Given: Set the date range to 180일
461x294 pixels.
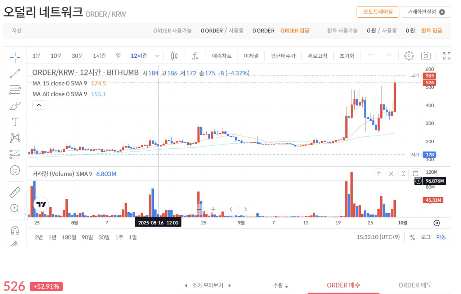Looking at the screenshot, I should [69, 237].
